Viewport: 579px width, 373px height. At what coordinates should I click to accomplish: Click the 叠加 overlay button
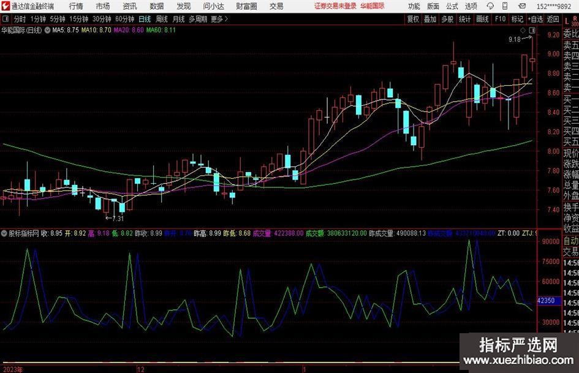430,19
